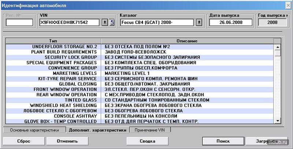This screenshot has height=149, width=293.
Task: Select the GLOVE BOX - TEMP CONTROLLED row
Action: pyautogui.click(x=140, y=122)
